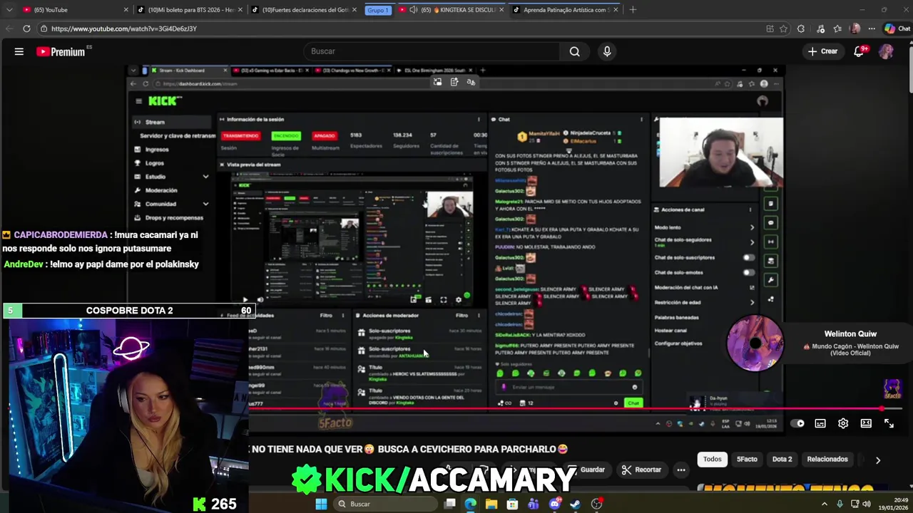Screen dimensions: 913x513
Task: Click the Grupo 1 tab group label
Action: 378,10
